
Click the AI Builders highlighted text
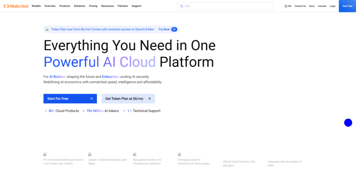(x=58, y=77)
